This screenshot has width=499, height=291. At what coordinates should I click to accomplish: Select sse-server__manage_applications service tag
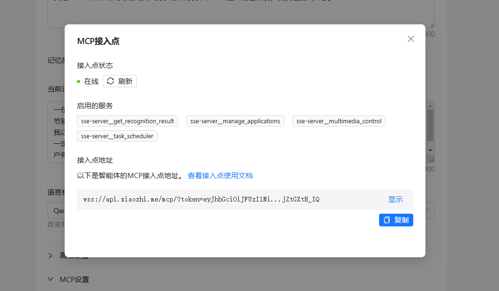[x=235, y=121]
